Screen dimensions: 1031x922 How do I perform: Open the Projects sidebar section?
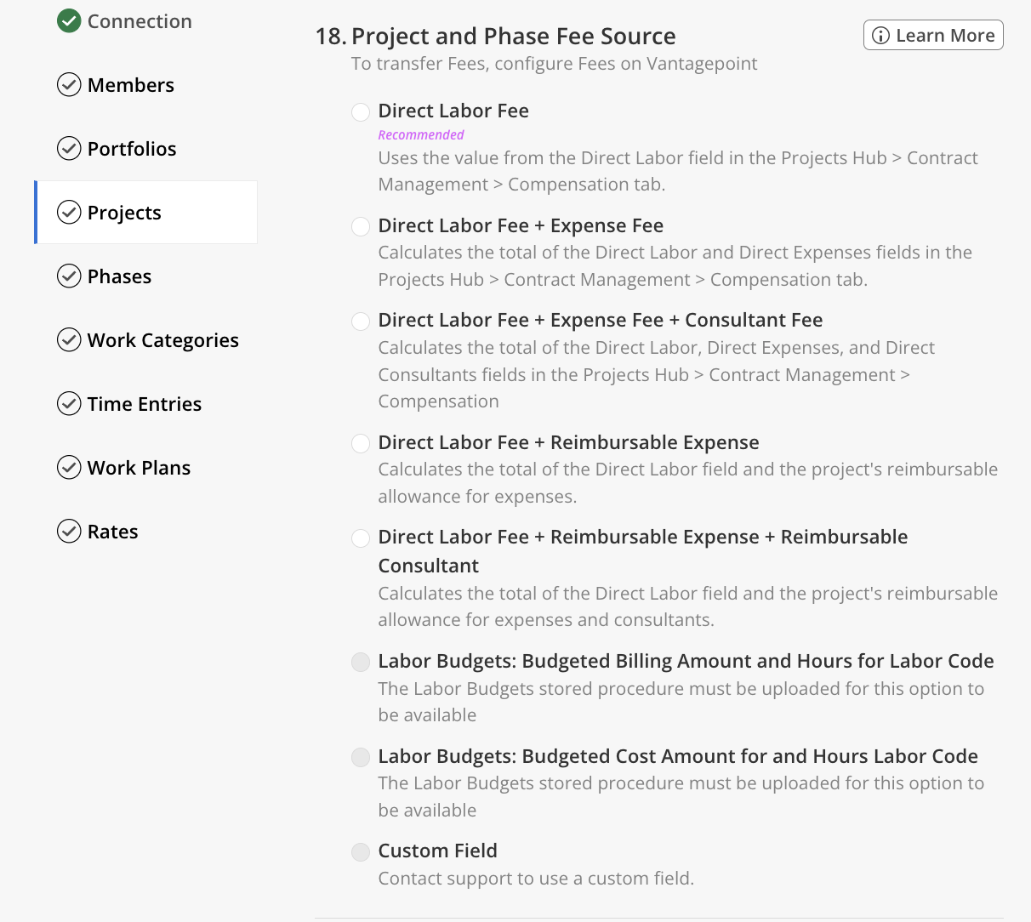click(124, 213)
